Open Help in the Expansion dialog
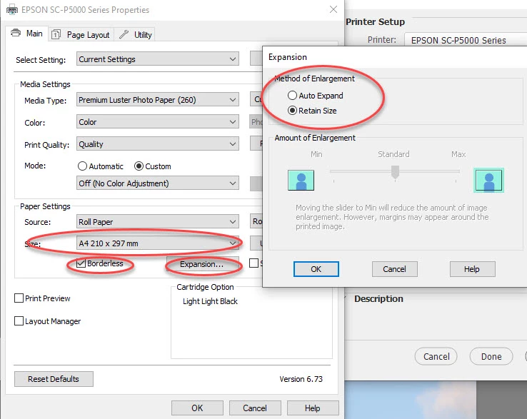527x419 pixels. pyautogui.click(x=472, y=269)
